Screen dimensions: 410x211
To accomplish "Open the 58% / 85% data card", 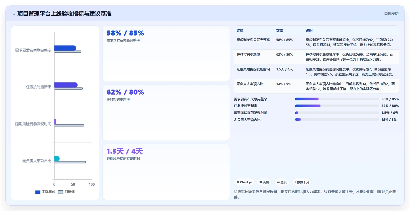I will 166,54.
